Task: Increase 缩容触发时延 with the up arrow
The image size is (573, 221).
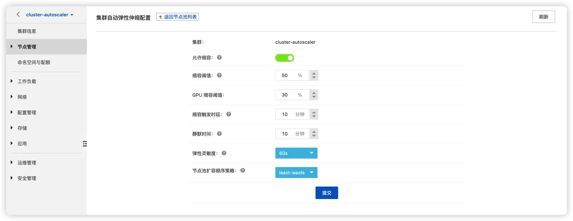Action: point(314,112)
